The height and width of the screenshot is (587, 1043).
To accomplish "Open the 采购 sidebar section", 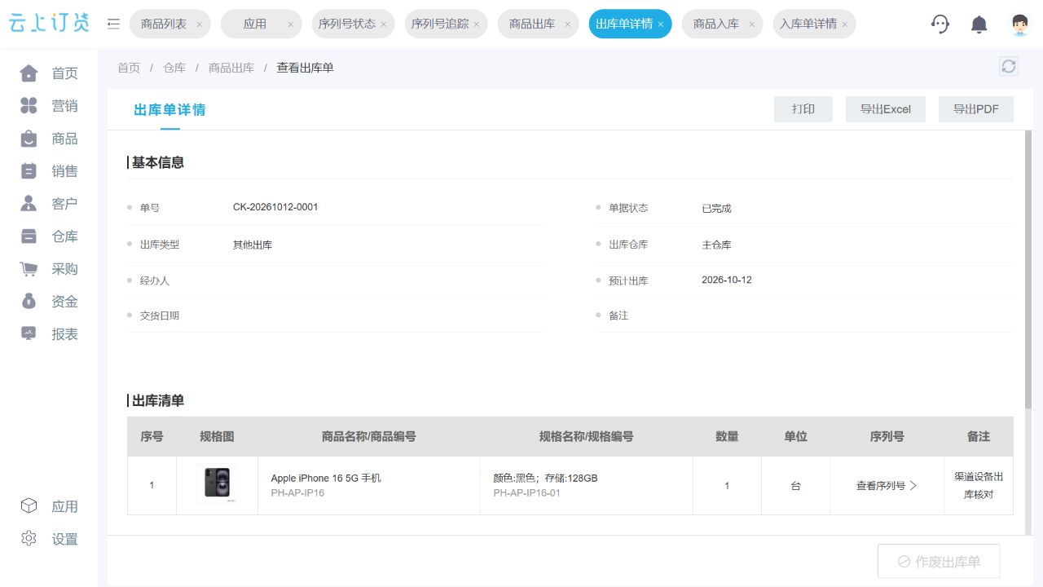I will pos(49,269).
